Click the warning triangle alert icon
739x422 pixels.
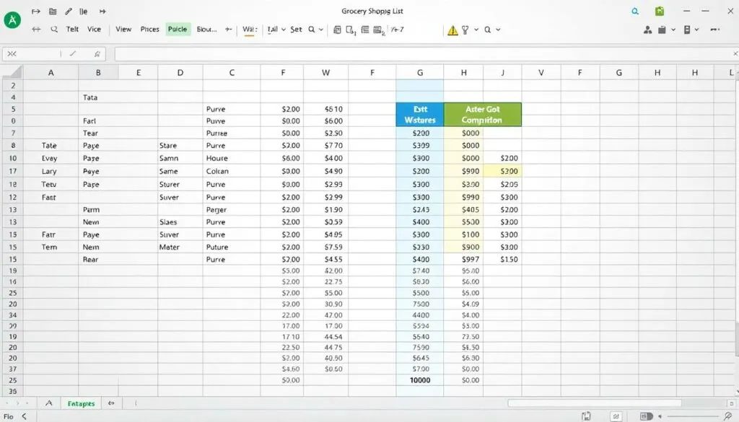(452, 30)
